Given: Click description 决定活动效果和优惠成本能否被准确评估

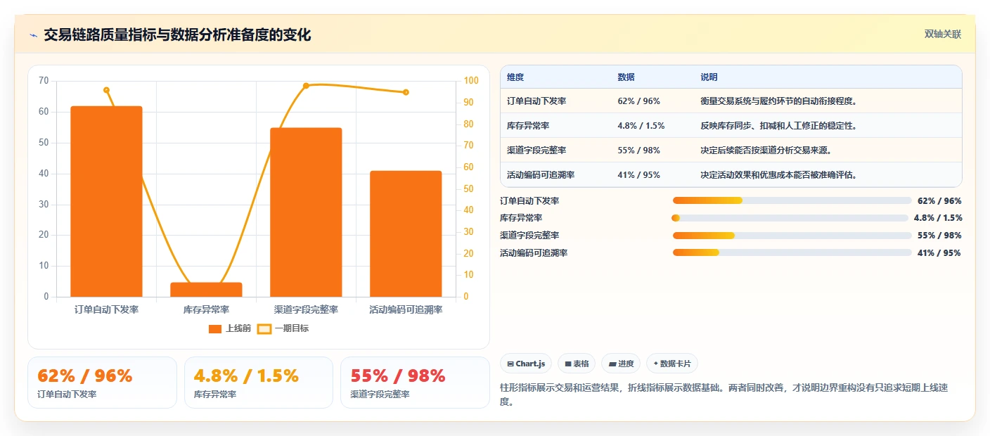Looking at the screenshot, I should (x=778, y=175).
